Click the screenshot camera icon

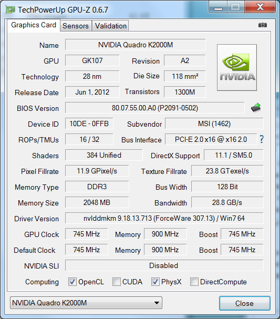click(263, 25)
